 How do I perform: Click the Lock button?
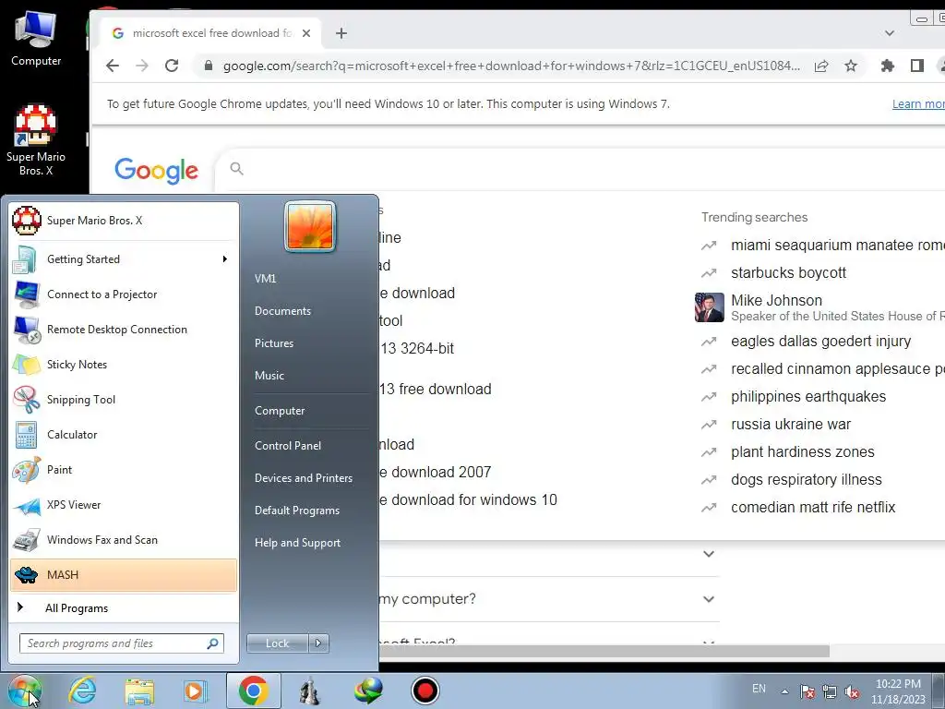click(277, 643)
